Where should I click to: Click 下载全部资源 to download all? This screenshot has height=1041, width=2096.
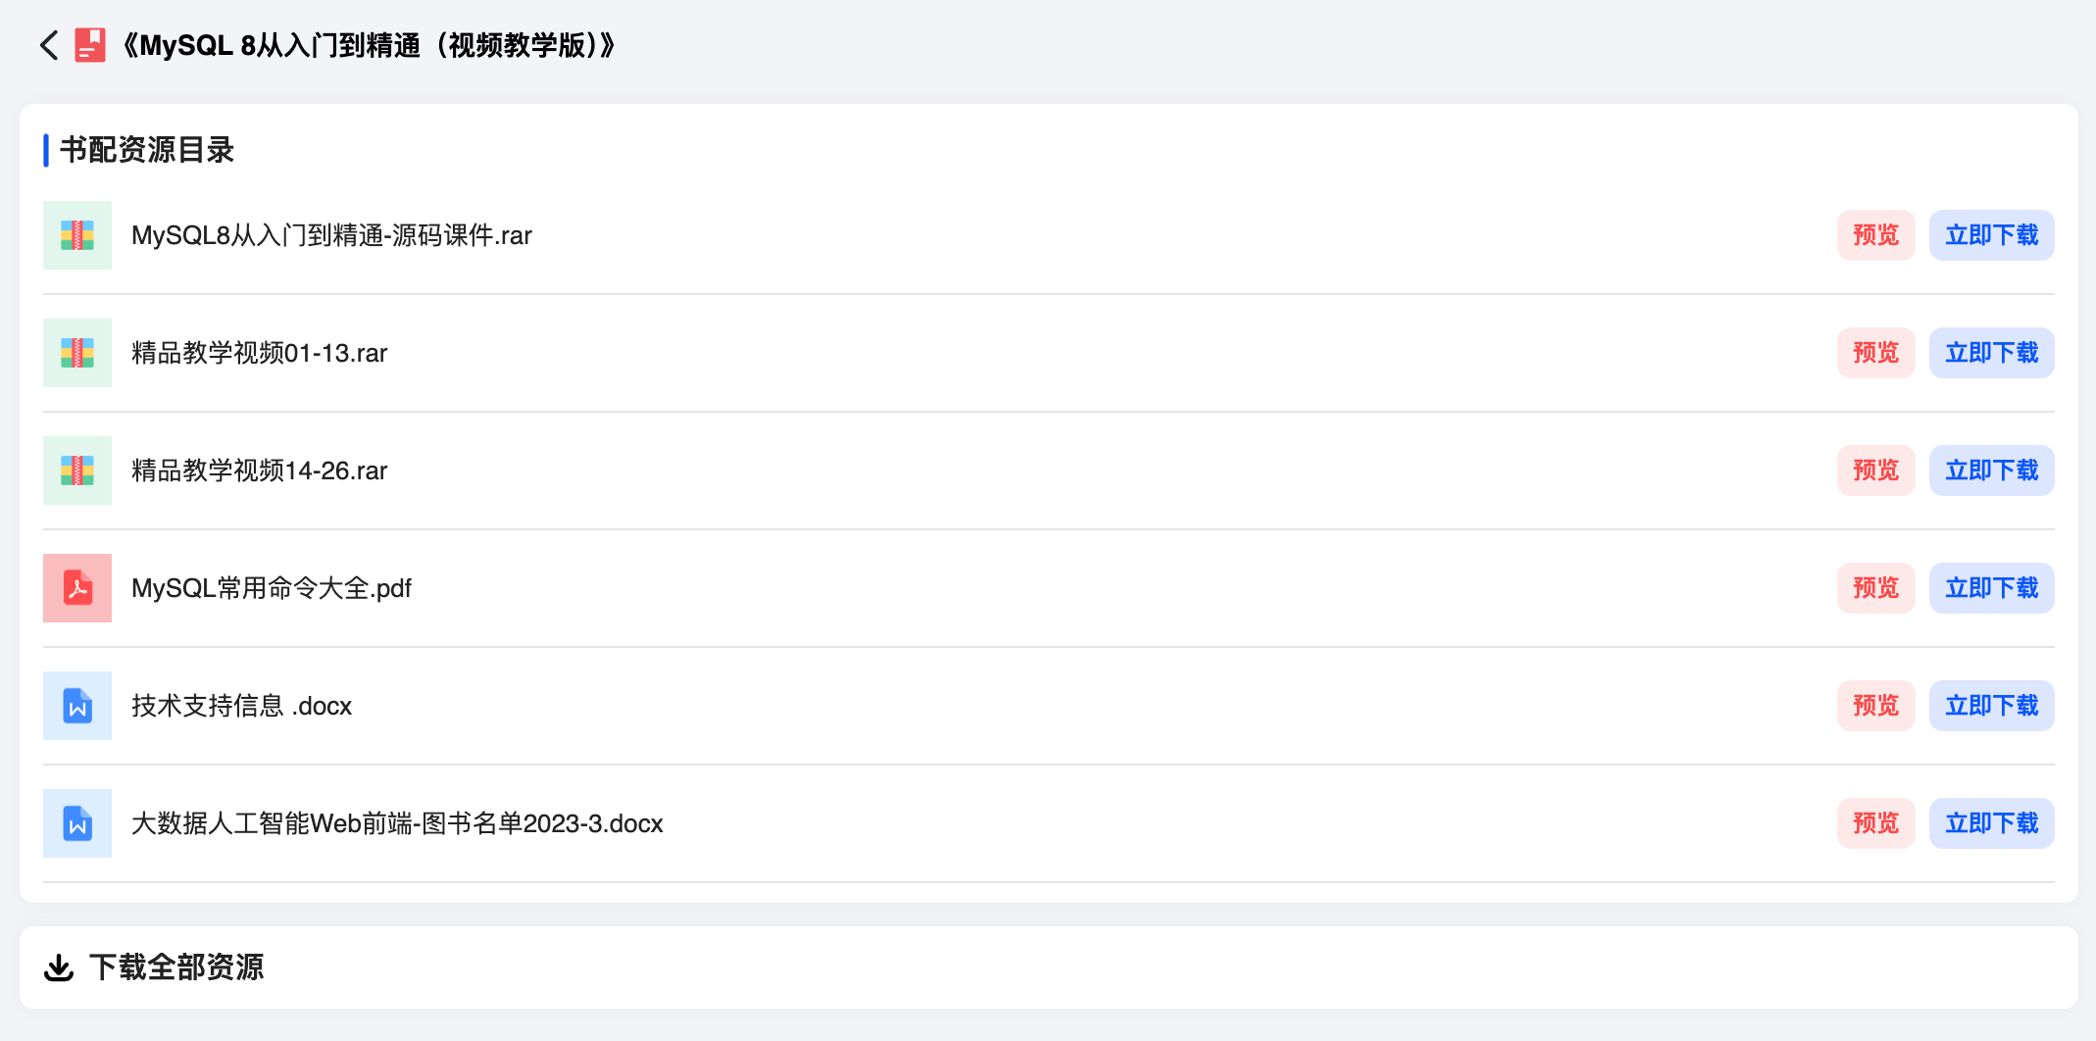pos(176,967)
